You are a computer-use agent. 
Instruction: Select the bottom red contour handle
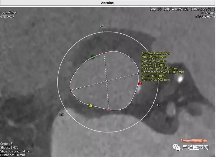pyautogui.click(x=109, y=109)
